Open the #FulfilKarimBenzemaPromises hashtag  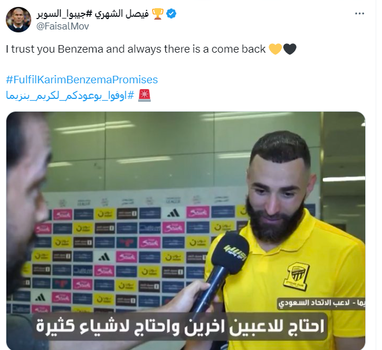[x=82, y=80]
